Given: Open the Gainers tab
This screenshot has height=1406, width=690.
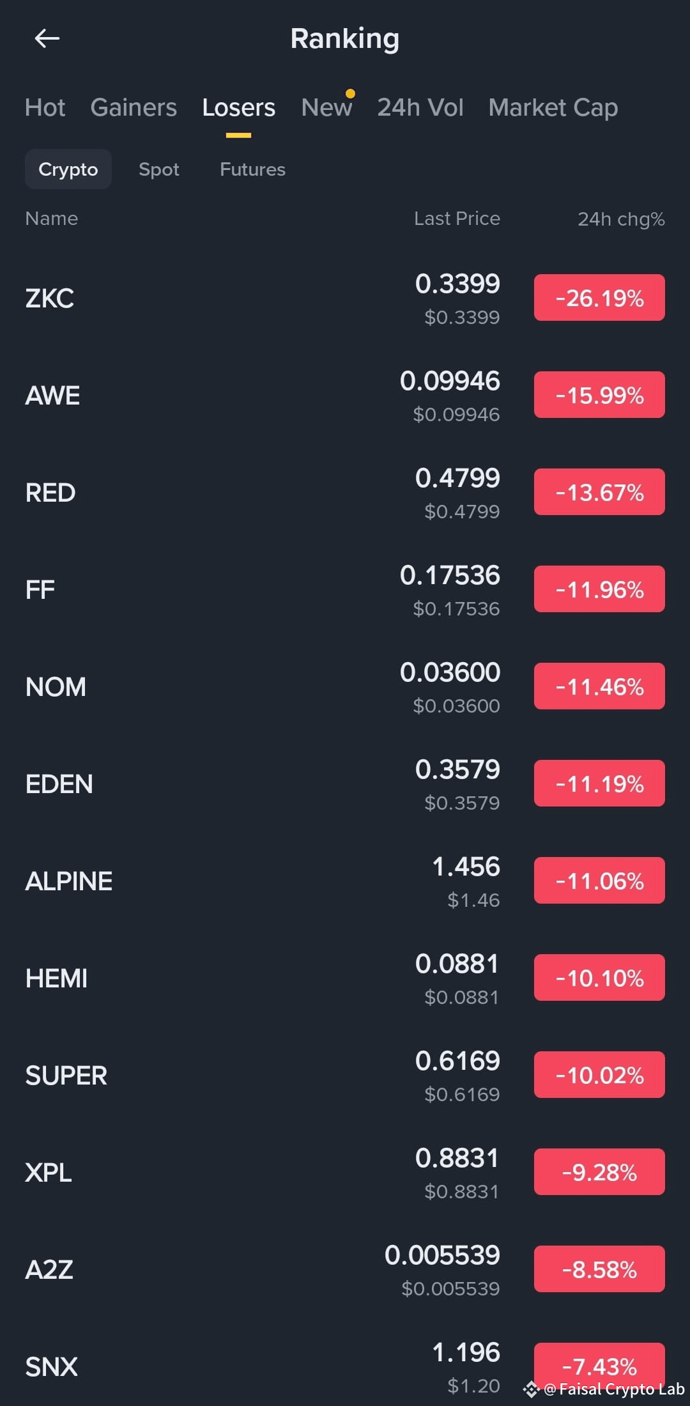Looking at the screenshot, I should (134, 107).
